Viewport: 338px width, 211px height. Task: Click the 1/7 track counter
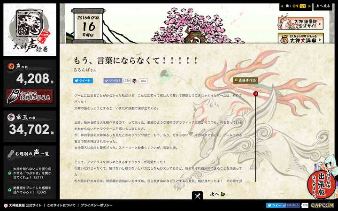(303, 6)
